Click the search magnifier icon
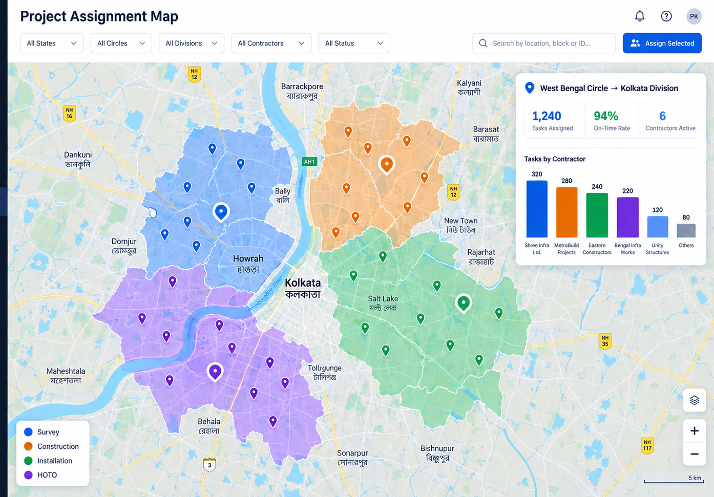 coord(482,44)
